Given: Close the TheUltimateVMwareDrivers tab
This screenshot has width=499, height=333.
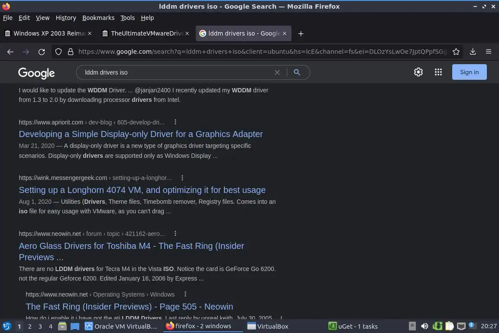Looking at the screenshot, I should [187, 33].
